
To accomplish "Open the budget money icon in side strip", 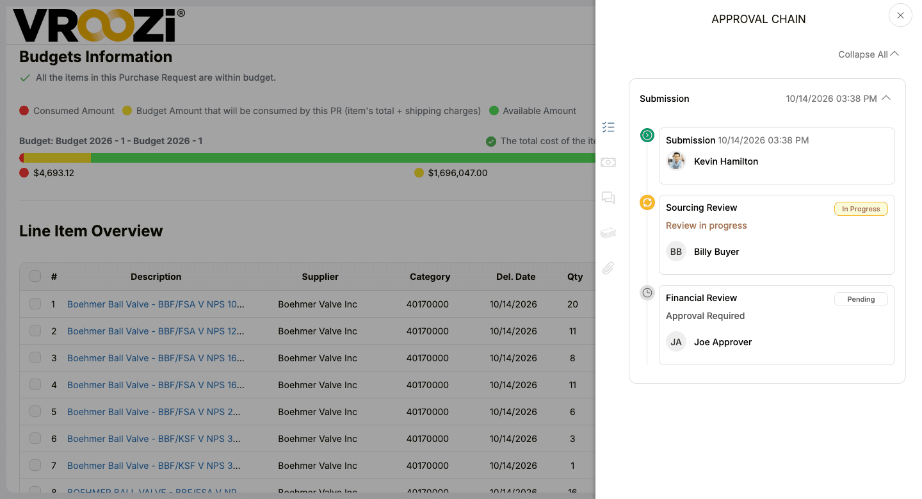I will [x=608, y=163].
